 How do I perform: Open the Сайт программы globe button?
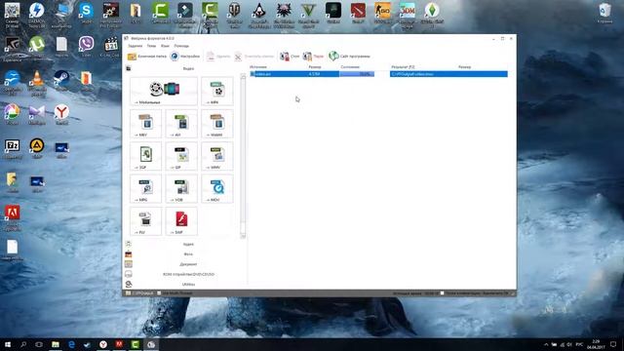coord(349,57)
